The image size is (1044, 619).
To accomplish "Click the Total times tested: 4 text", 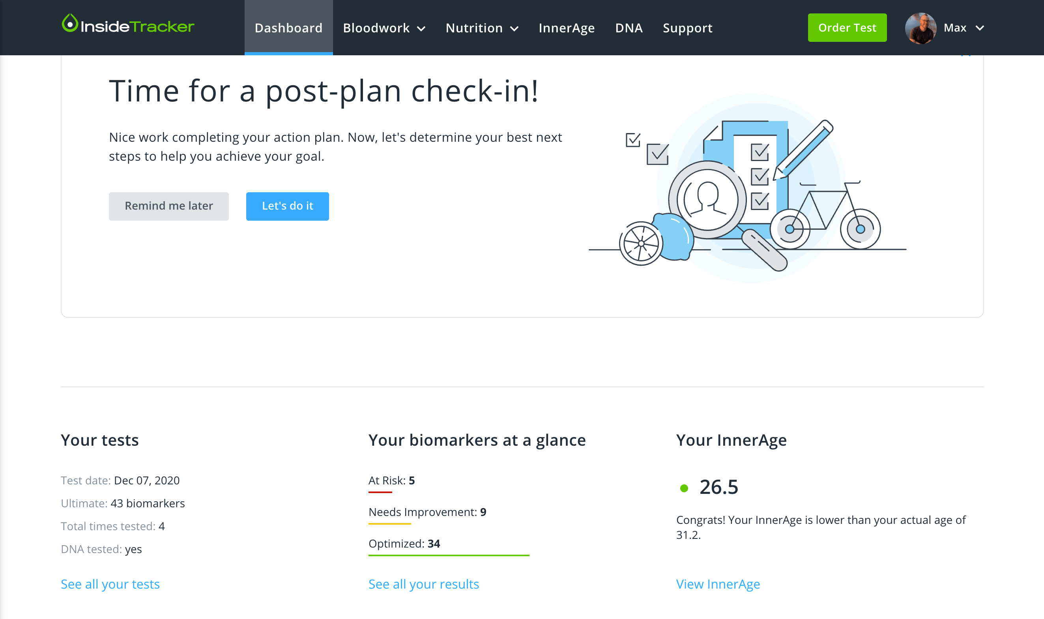I will pyautogui.click(x=112, y=526).
